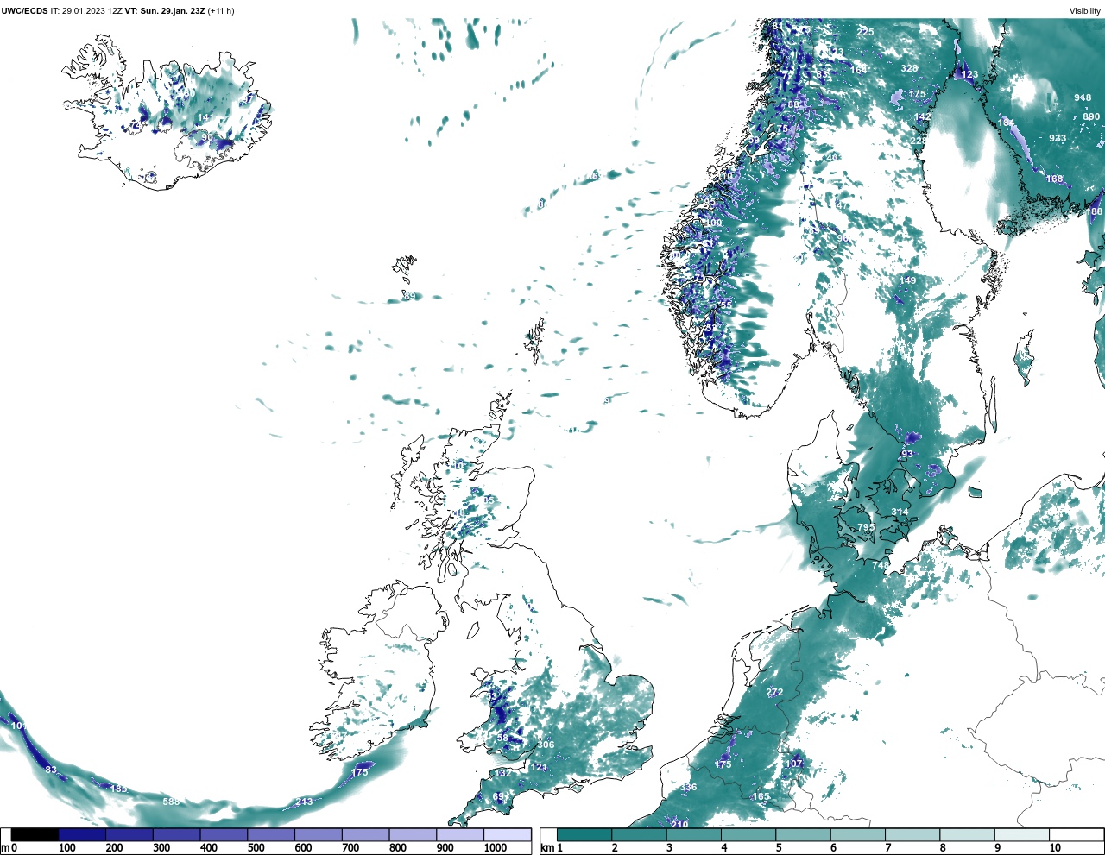Select the 500–600 m legend color segment
Image resolution: width=1105 pixels, height=855 pixels.
[271, 834]
